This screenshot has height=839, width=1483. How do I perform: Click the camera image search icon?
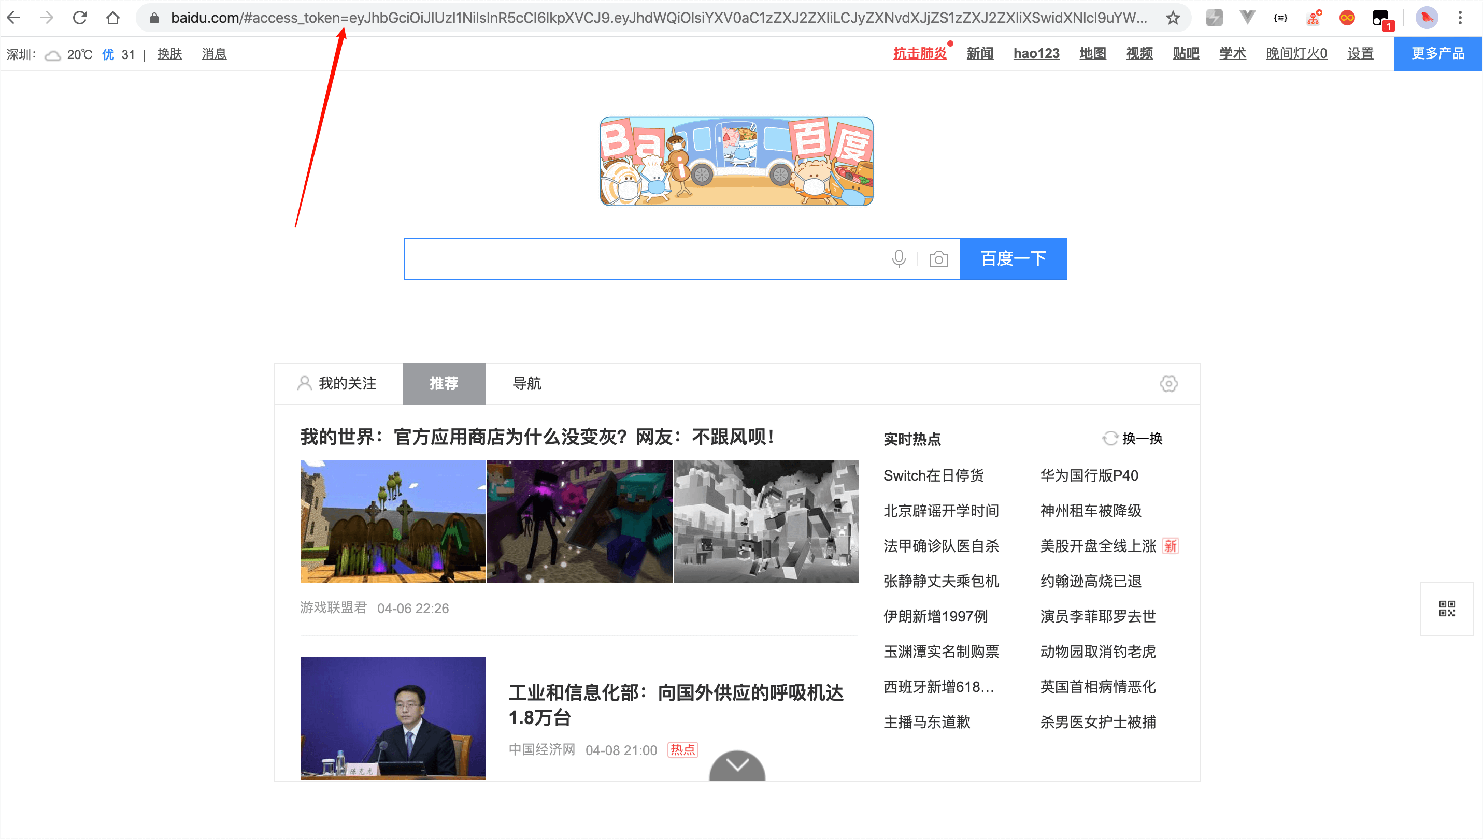click(x=938, y=259)
